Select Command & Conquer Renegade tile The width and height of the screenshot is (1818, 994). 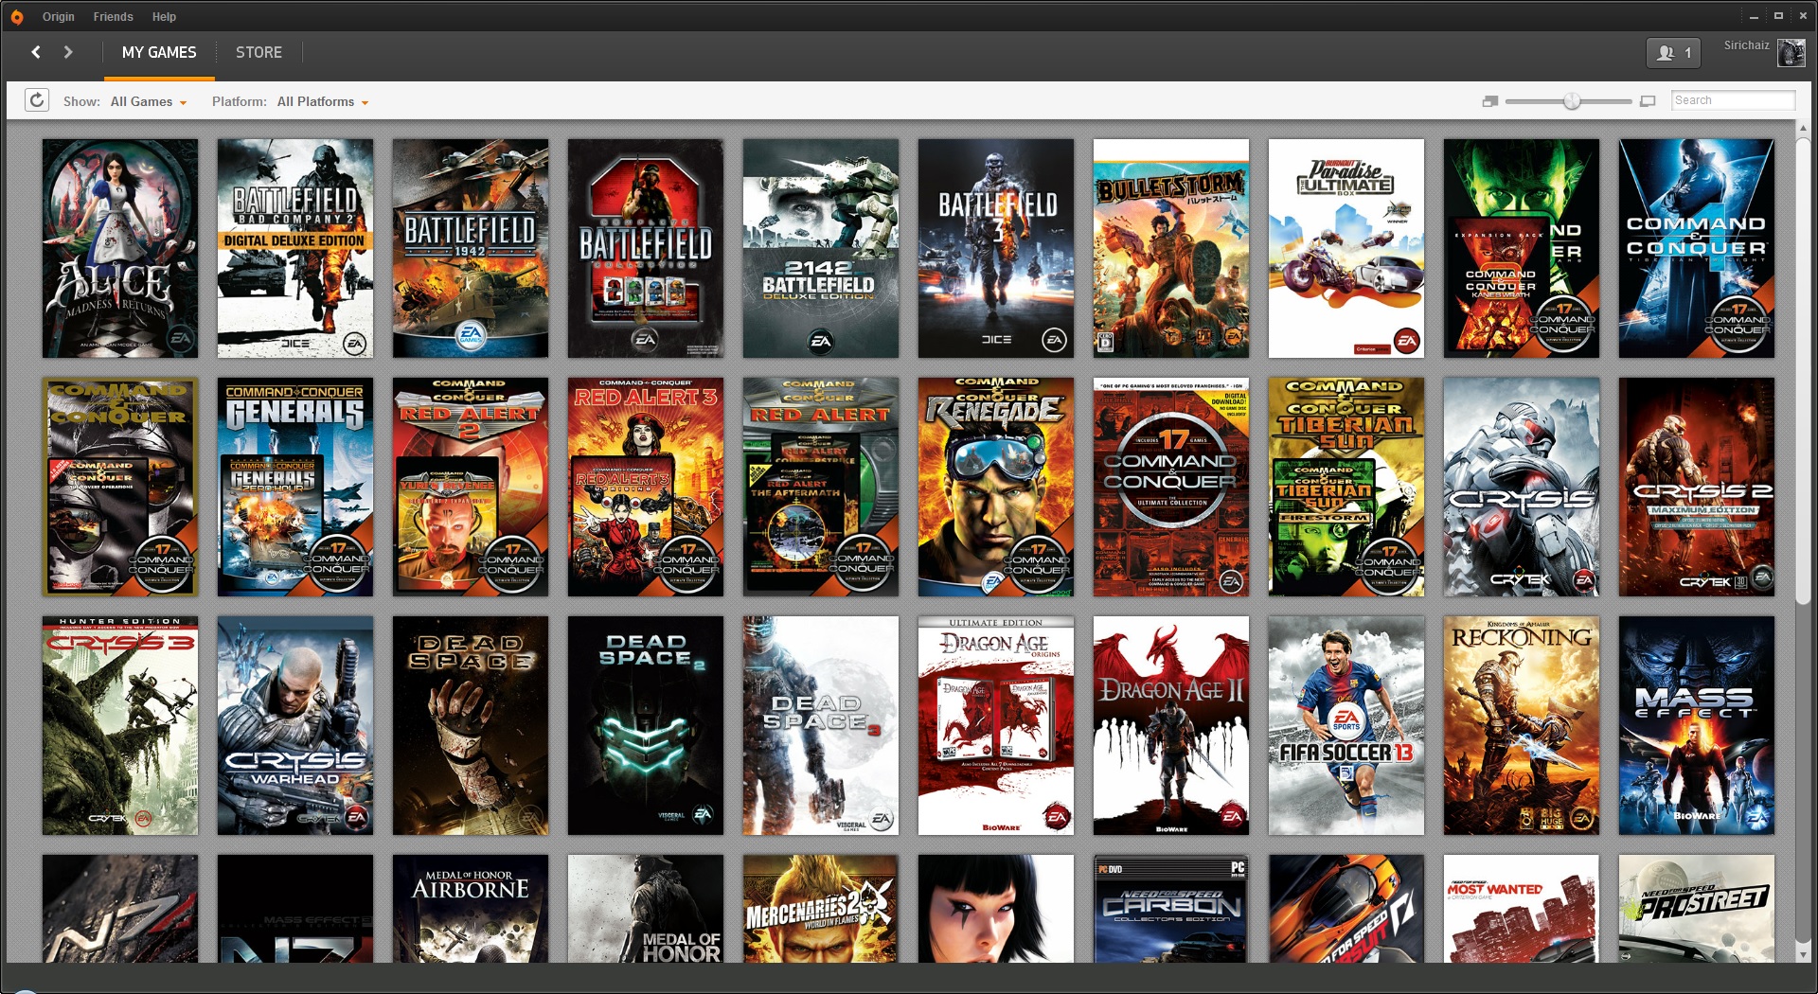click(996, 487)
